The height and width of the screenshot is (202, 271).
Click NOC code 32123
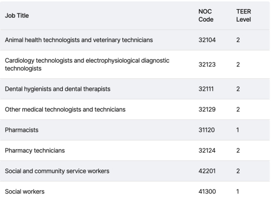207,64
